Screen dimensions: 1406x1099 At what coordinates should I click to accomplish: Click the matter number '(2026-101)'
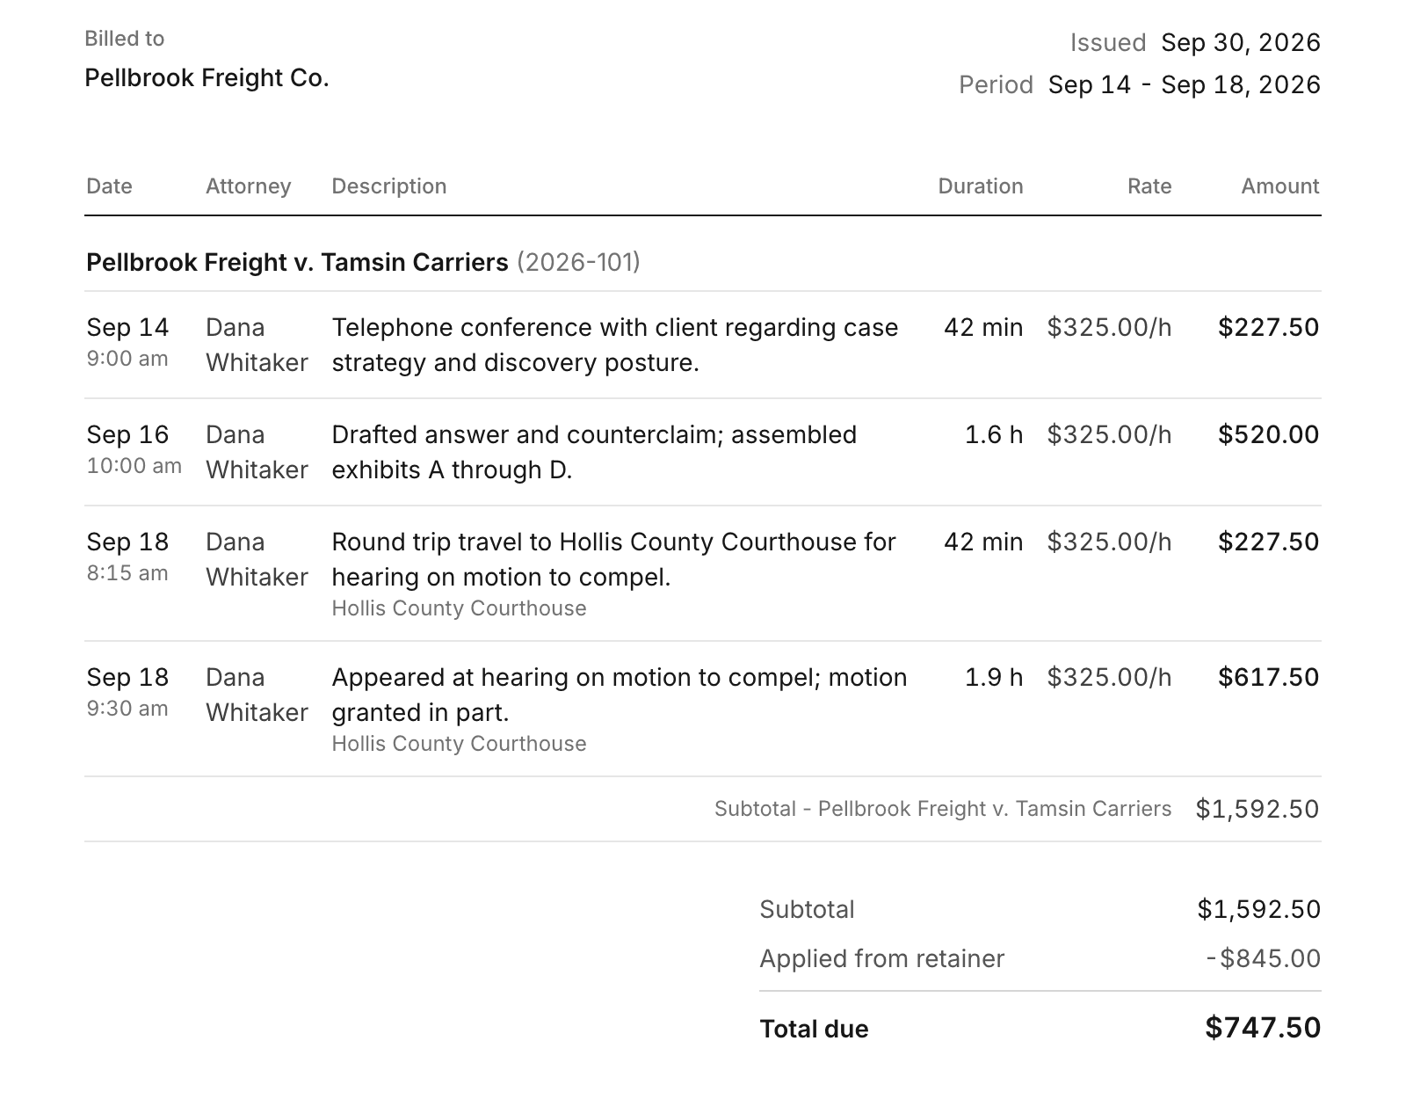coord(578,262)
